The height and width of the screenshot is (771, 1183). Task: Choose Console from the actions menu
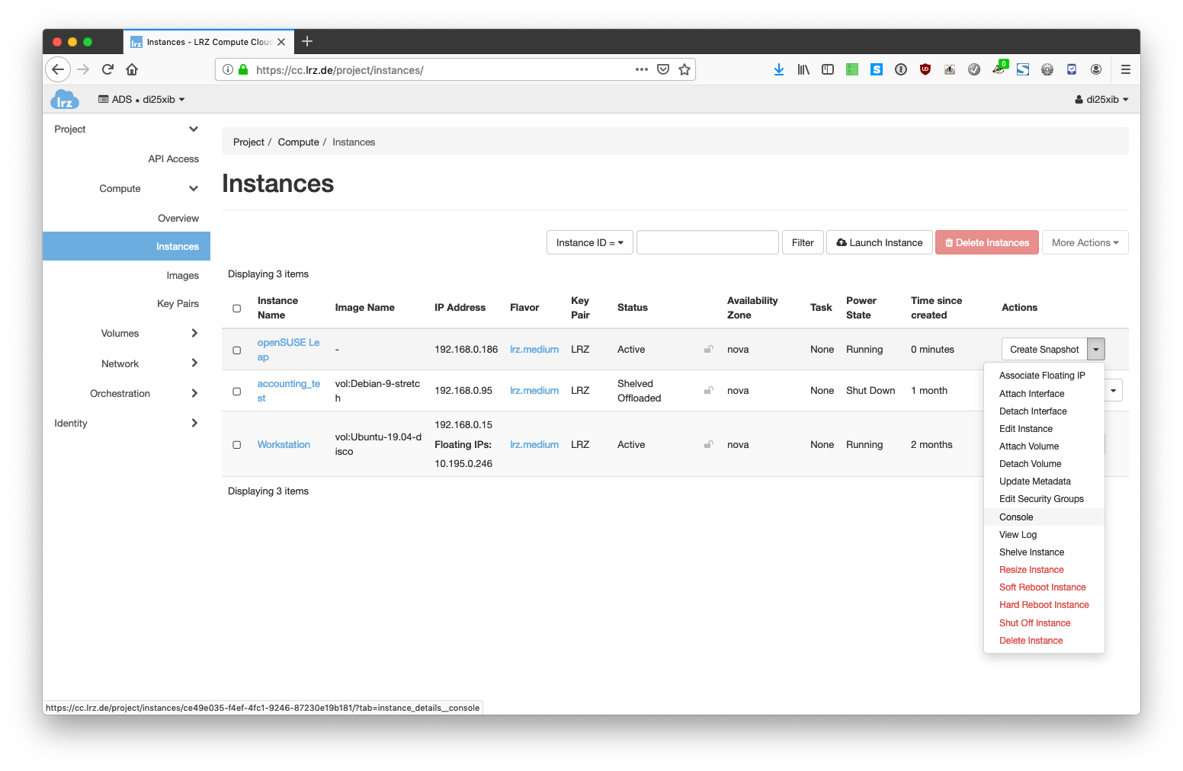point(1016,517)
